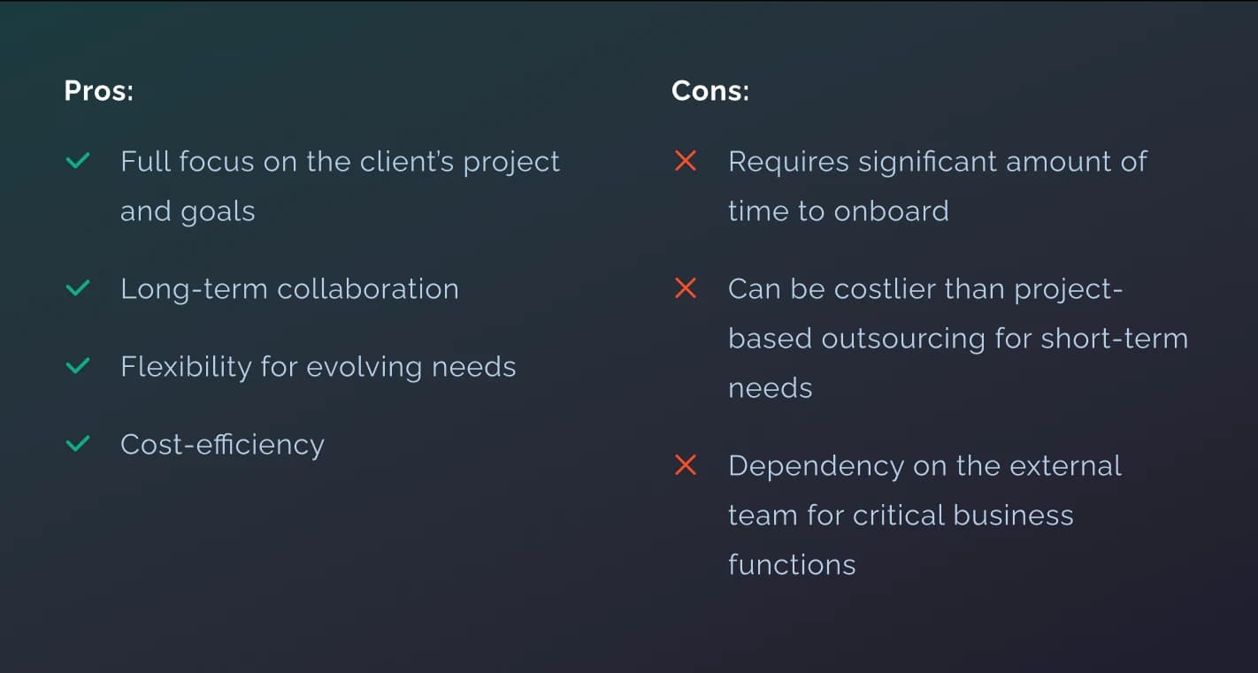
Task: Click the 'Requires significant amount of' text line
Action: [x=937, y=162]
